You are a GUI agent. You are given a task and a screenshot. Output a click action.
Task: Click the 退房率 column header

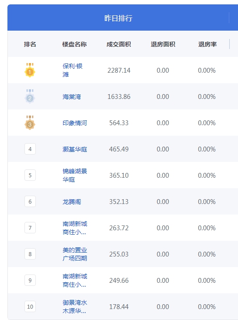[207, 44]
